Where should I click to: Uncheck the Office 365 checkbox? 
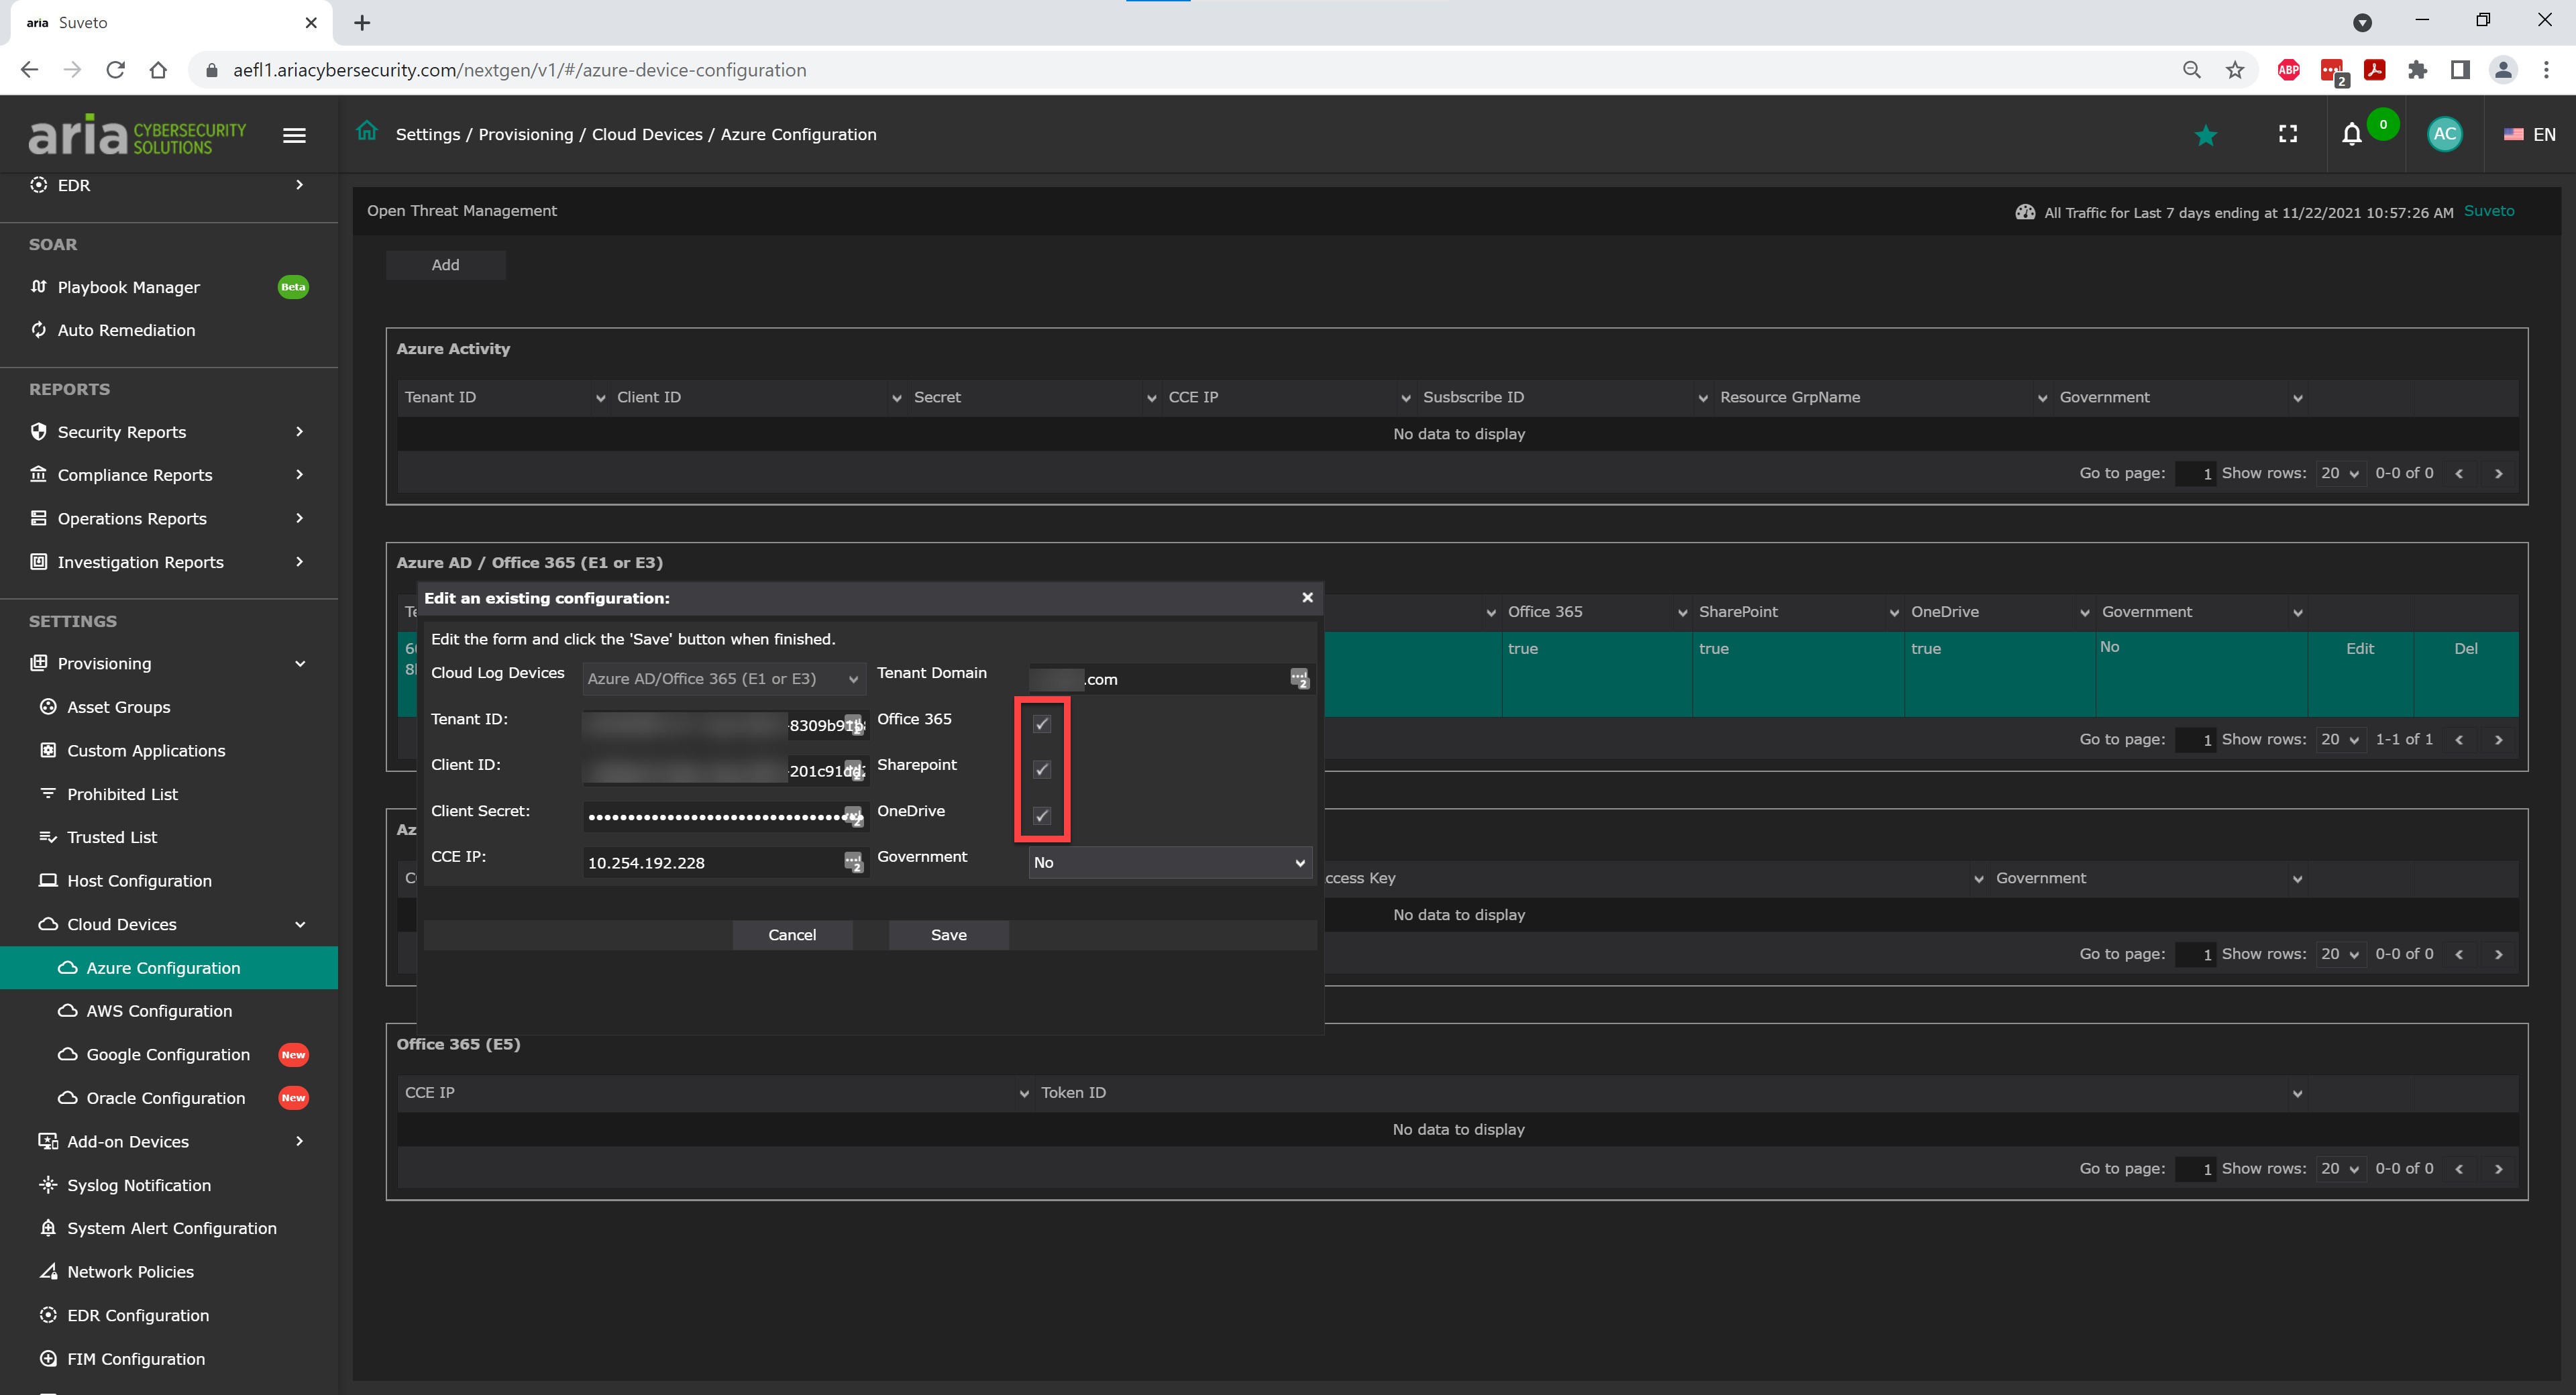pos(1041,724)
